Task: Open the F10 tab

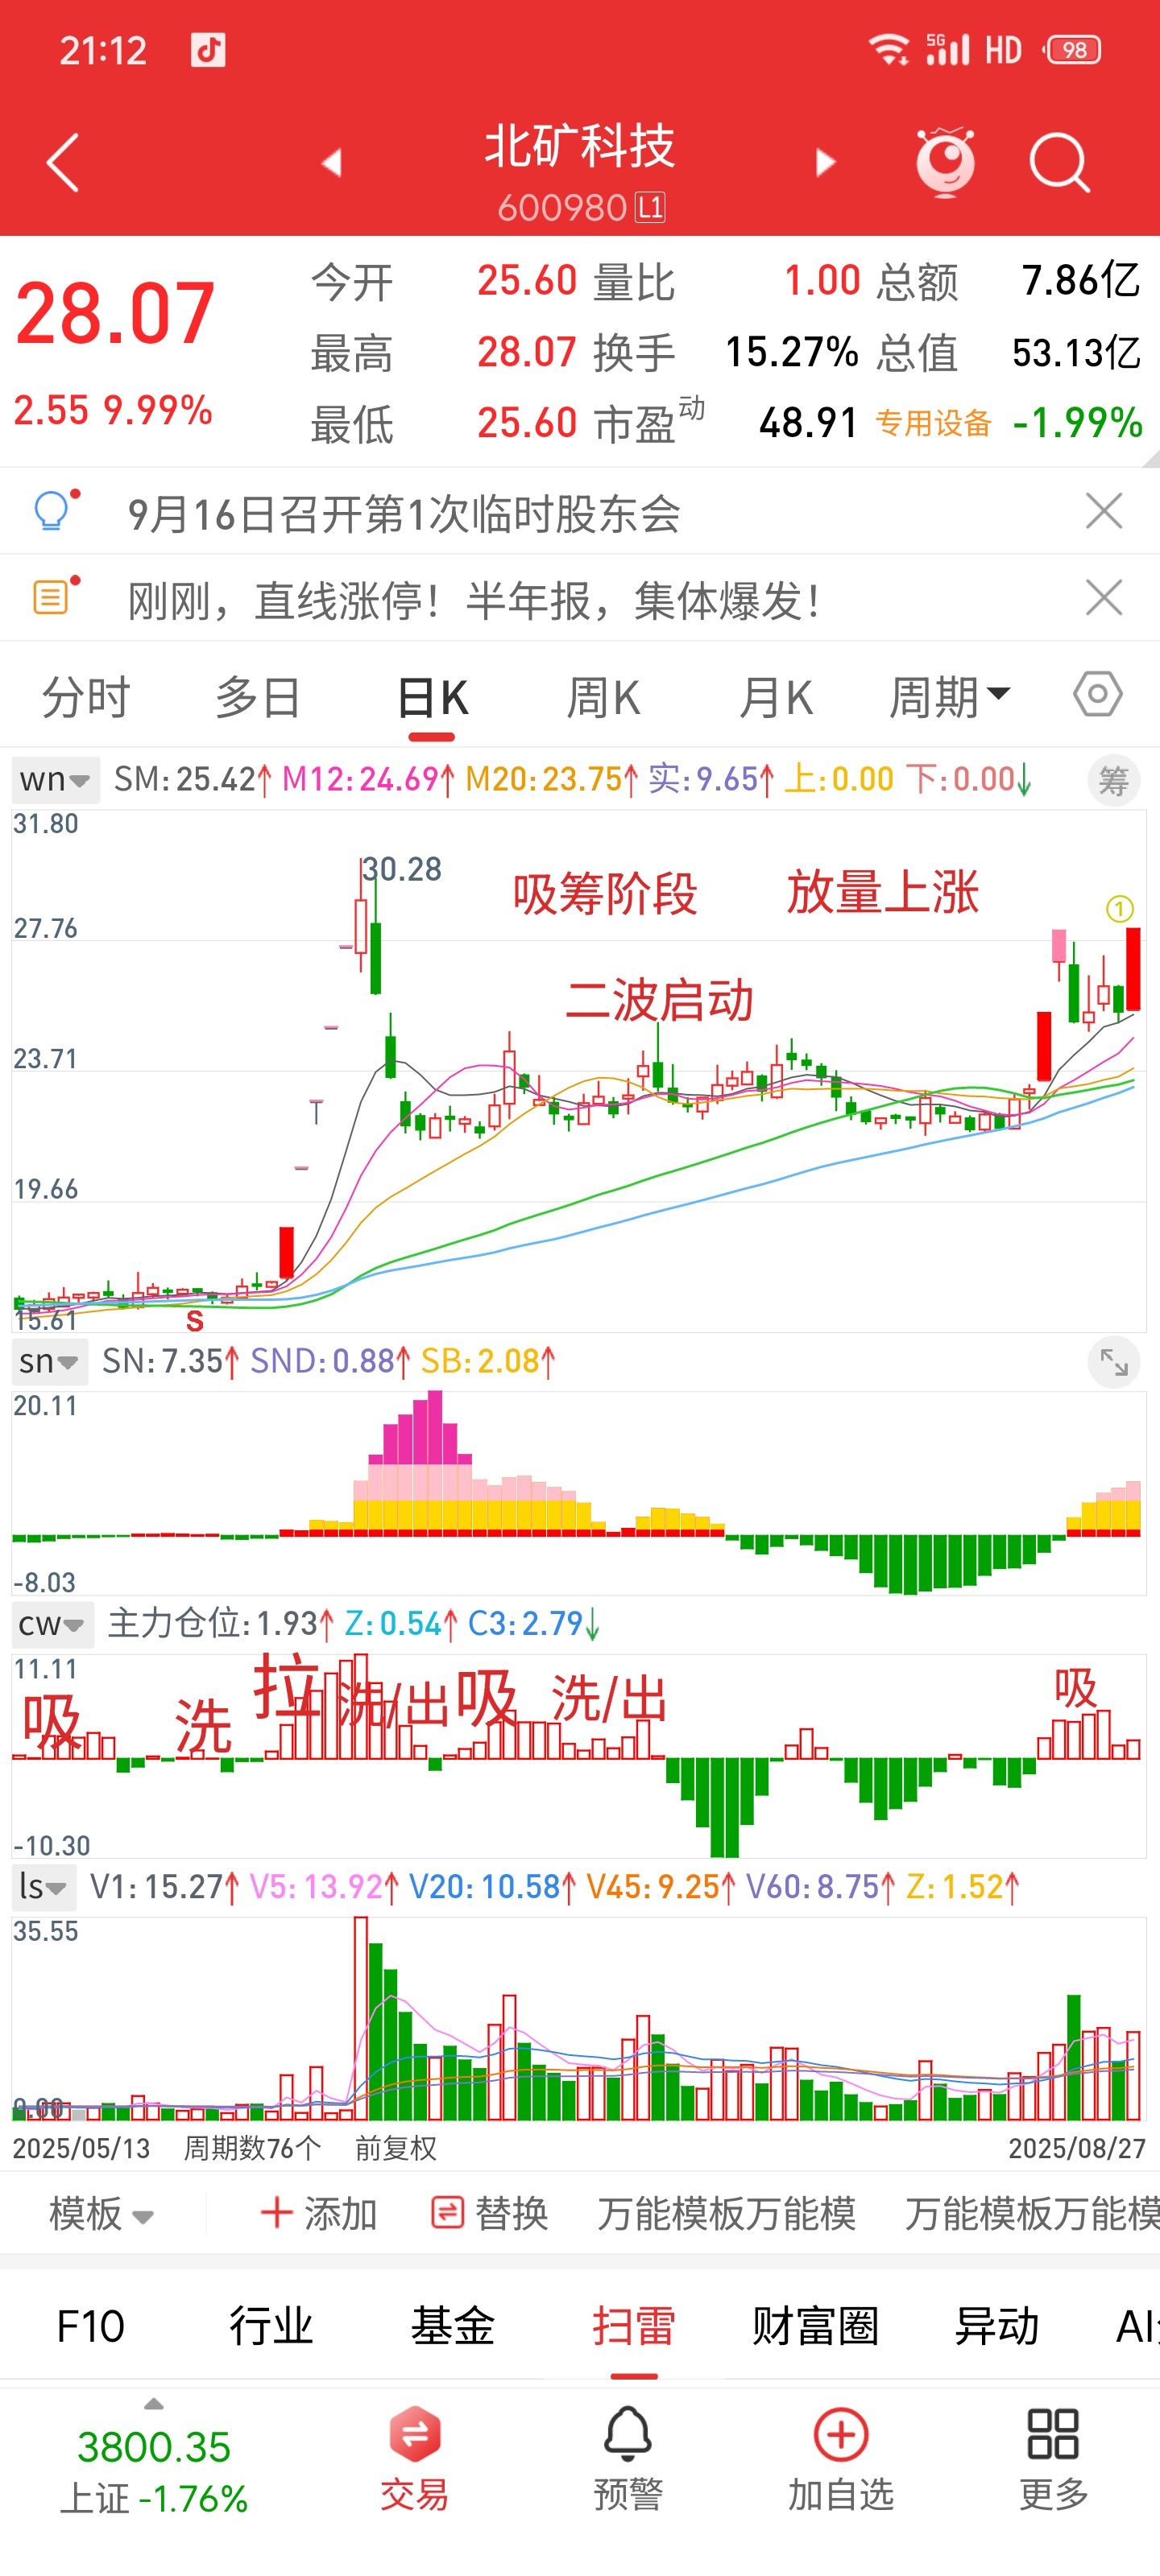Action: [x=90, y=2326]
